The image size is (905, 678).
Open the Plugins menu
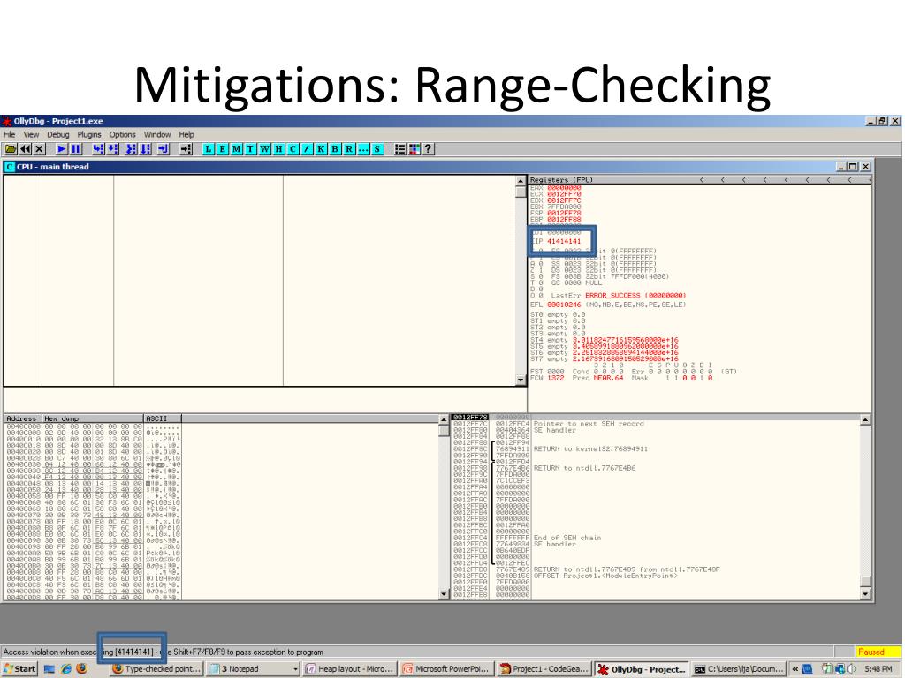pyautogui.click(x=89, y=134)
